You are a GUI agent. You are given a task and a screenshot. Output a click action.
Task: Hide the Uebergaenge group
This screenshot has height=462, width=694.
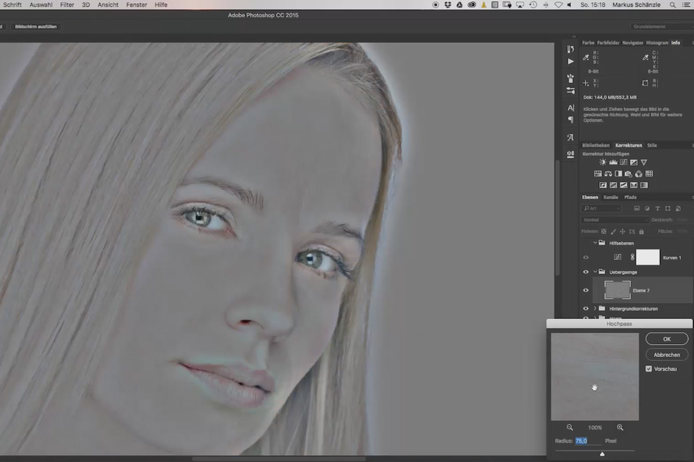[585, 271]
